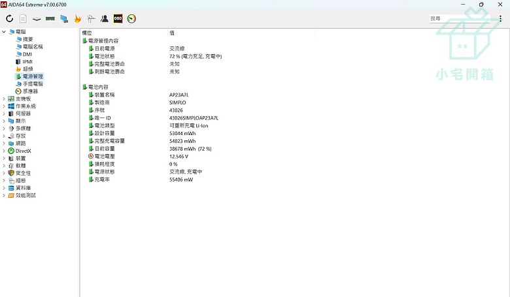Screen dimensions: 510x297
Task: Select the 電池類型 Li-Ion row
Action: pyautogui.click(x=148, y=125)
